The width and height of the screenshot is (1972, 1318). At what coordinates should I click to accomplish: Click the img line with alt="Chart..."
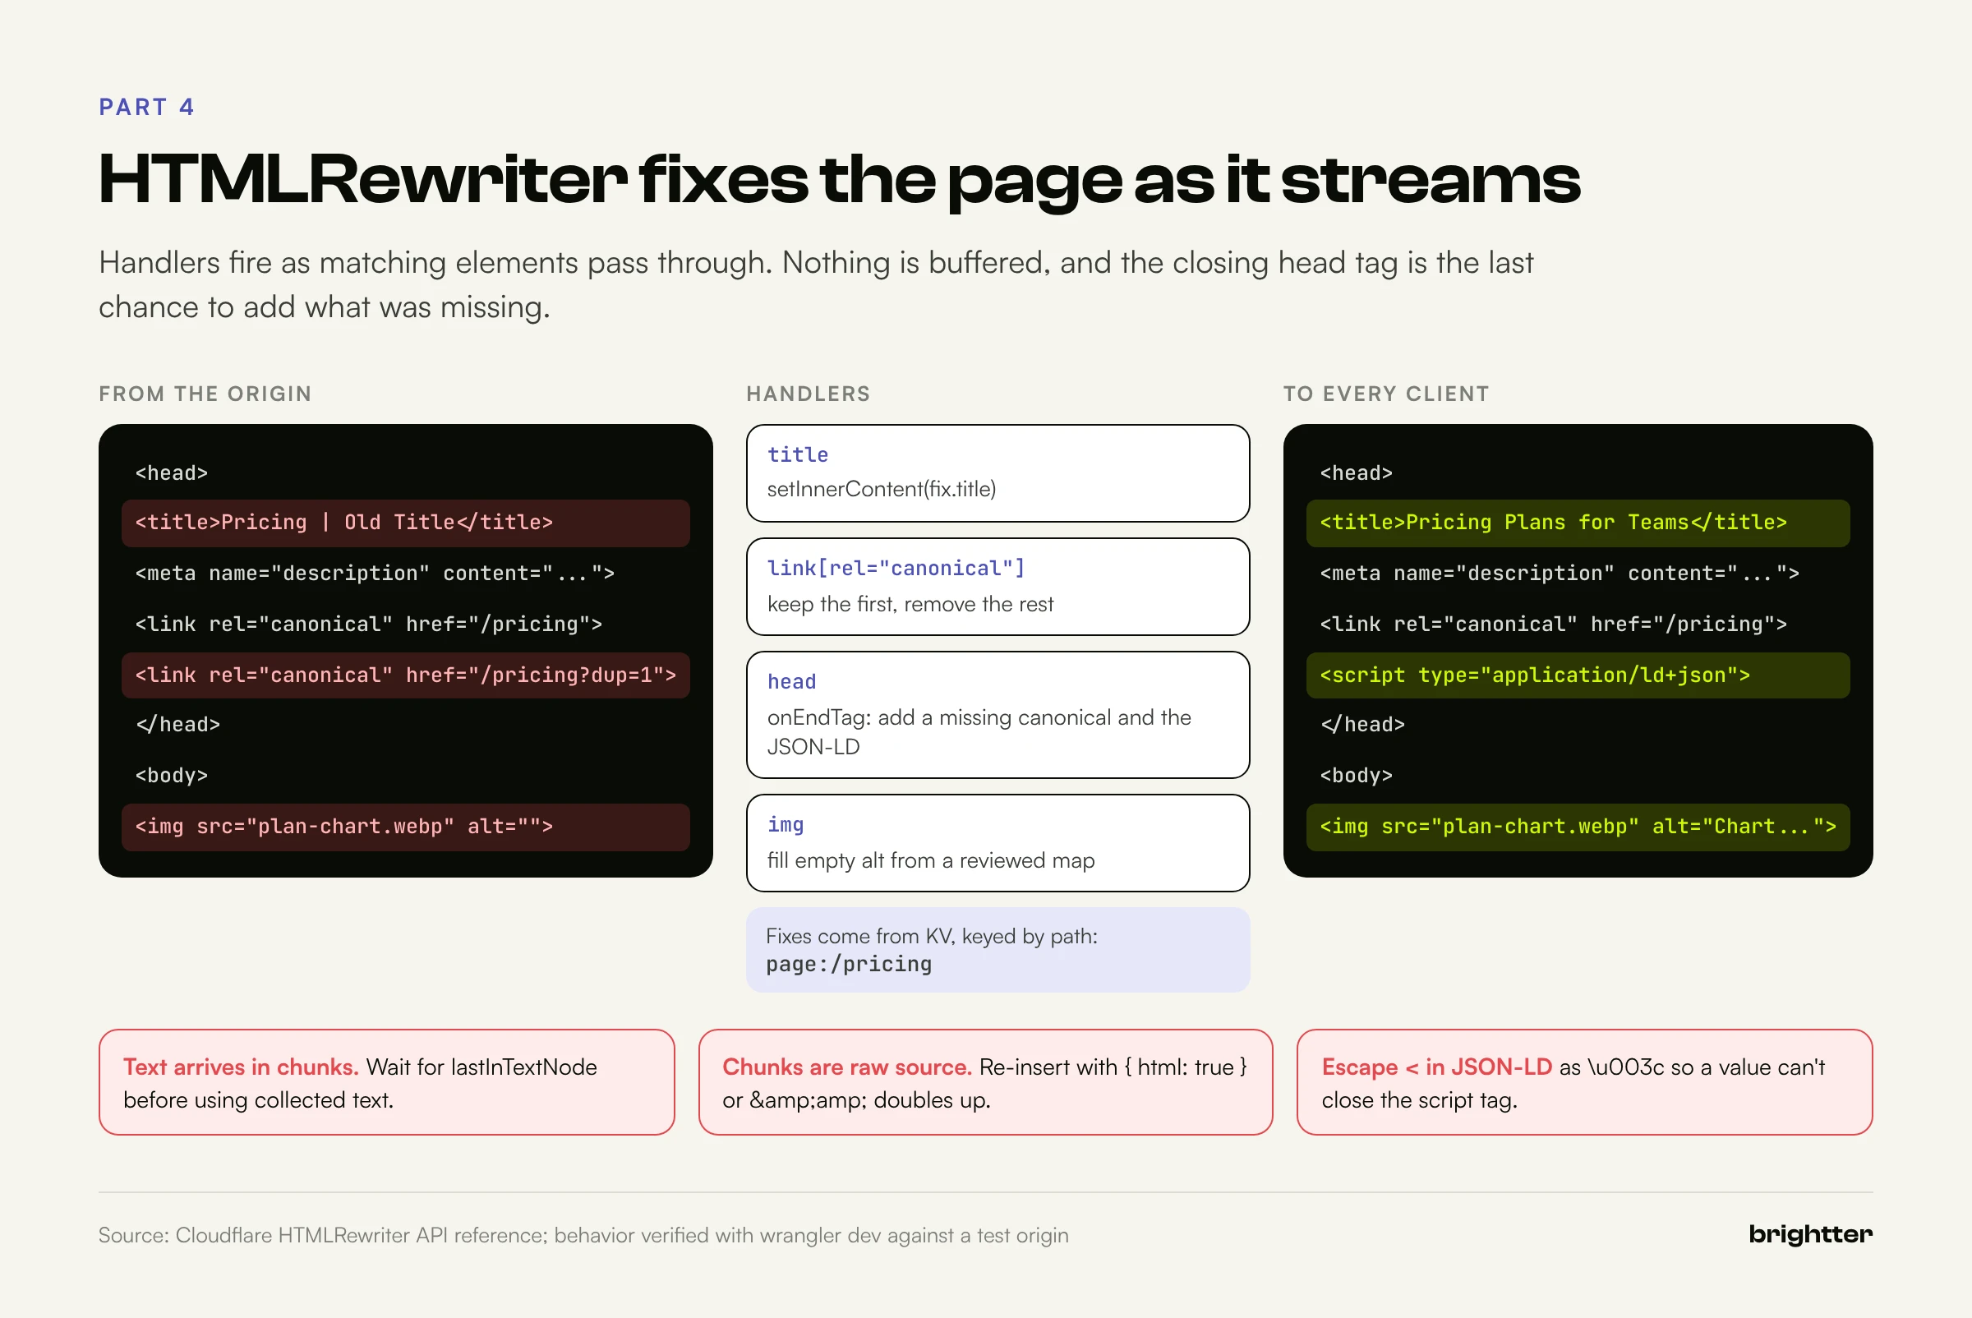point(1578,827)
